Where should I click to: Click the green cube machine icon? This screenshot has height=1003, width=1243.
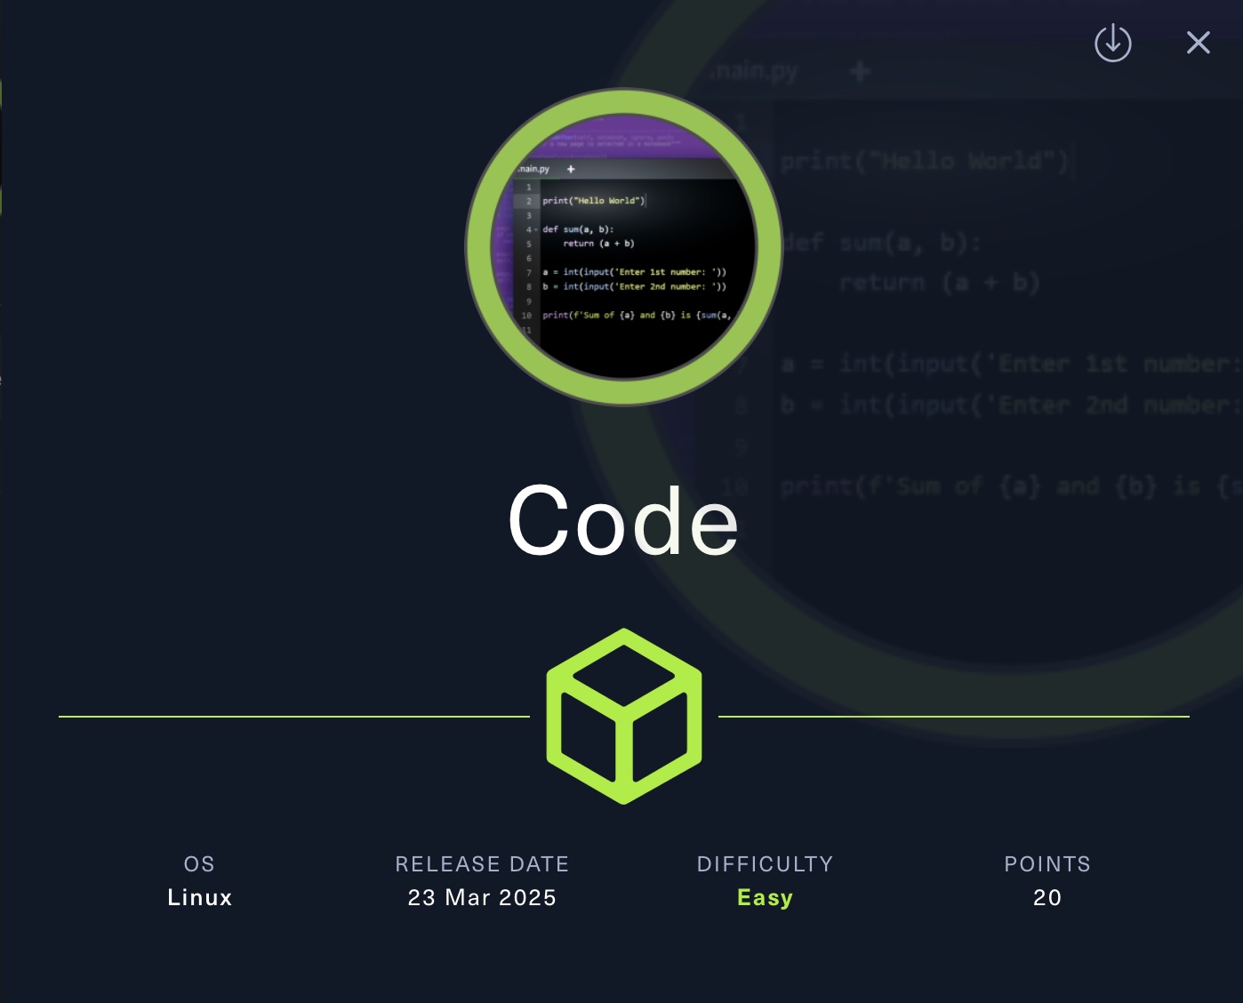(624, 716)
